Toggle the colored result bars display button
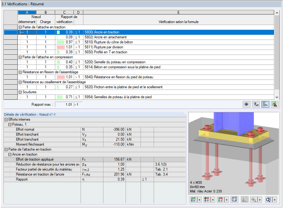Image resolution: width=283 pixels, height=208 pixels. (x=265, y=104)
